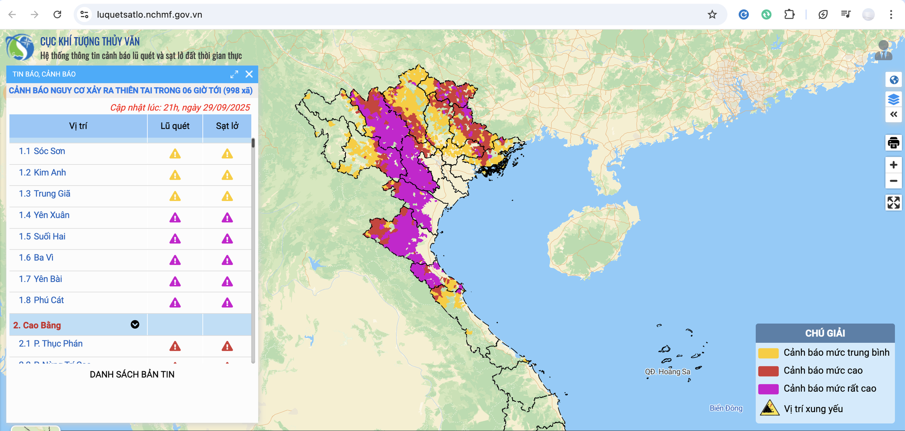Bookmark this page with the star icon
Image resolution: width=905 pixels, height=431 pixels.
click(712, 14)
